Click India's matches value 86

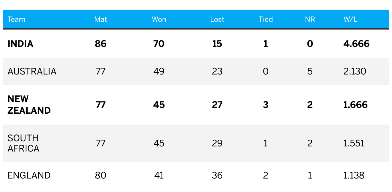pos(101,44)
